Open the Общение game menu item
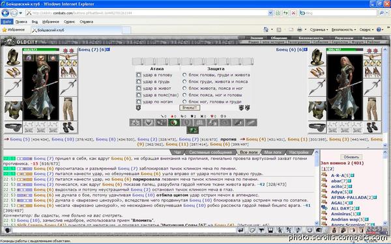Screen dimensions: 391x244 278,38
